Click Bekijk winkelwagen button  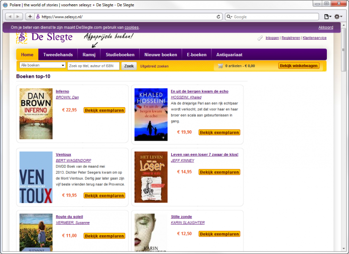pyautogui.click(x=299, y=66)
